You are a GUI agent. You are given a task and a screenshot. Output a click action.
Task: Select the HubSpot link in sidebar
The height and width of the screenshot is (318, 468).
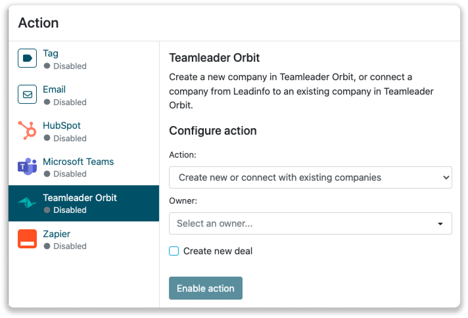(62, 125)
